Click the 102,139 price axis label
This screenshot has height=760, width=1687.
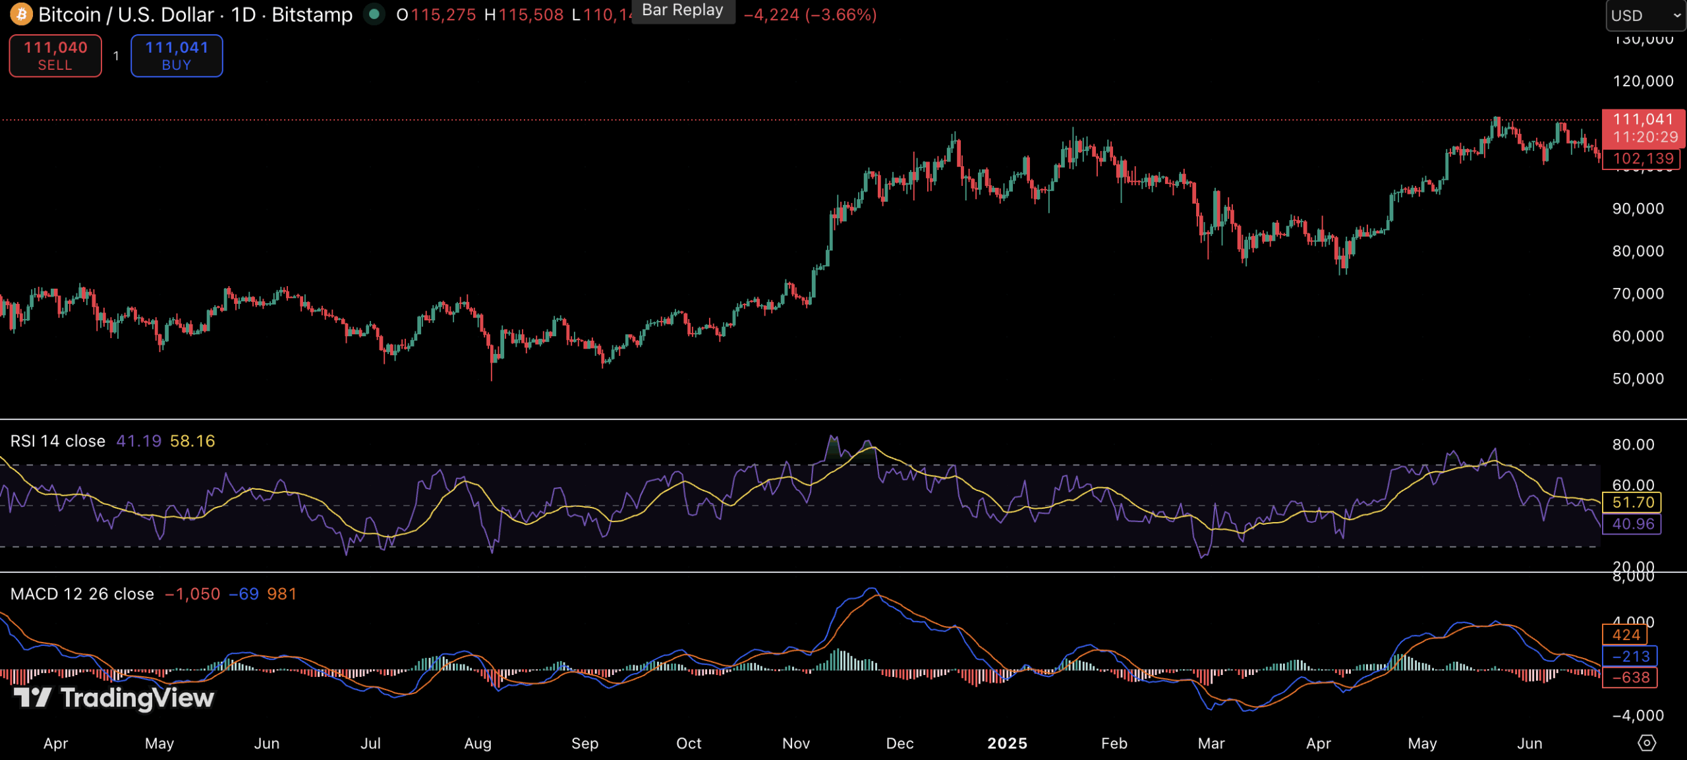tap(1642, 159)
